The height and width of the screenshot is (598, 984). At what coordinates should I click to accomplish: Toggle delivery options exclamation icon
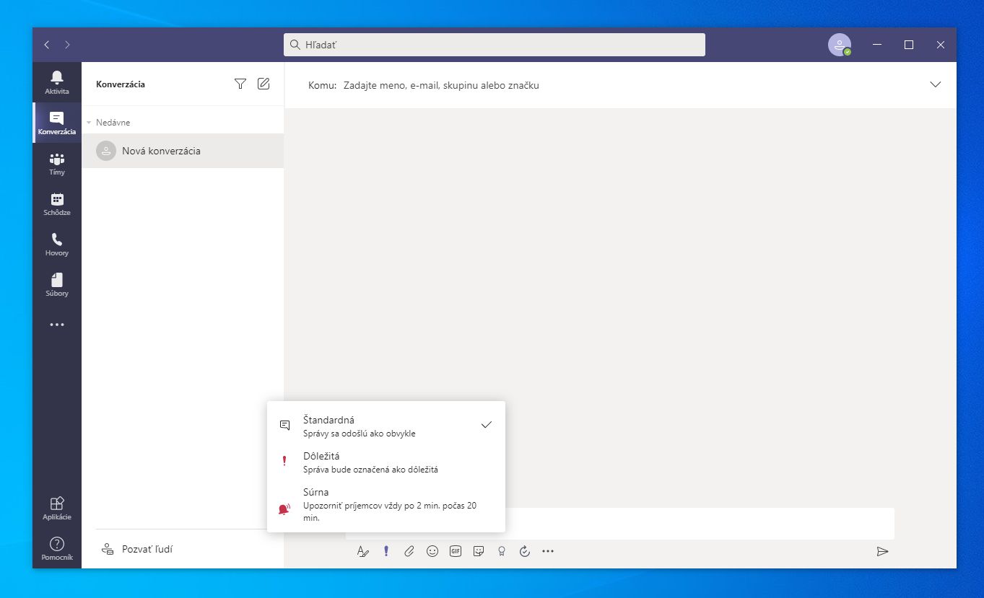386,551
